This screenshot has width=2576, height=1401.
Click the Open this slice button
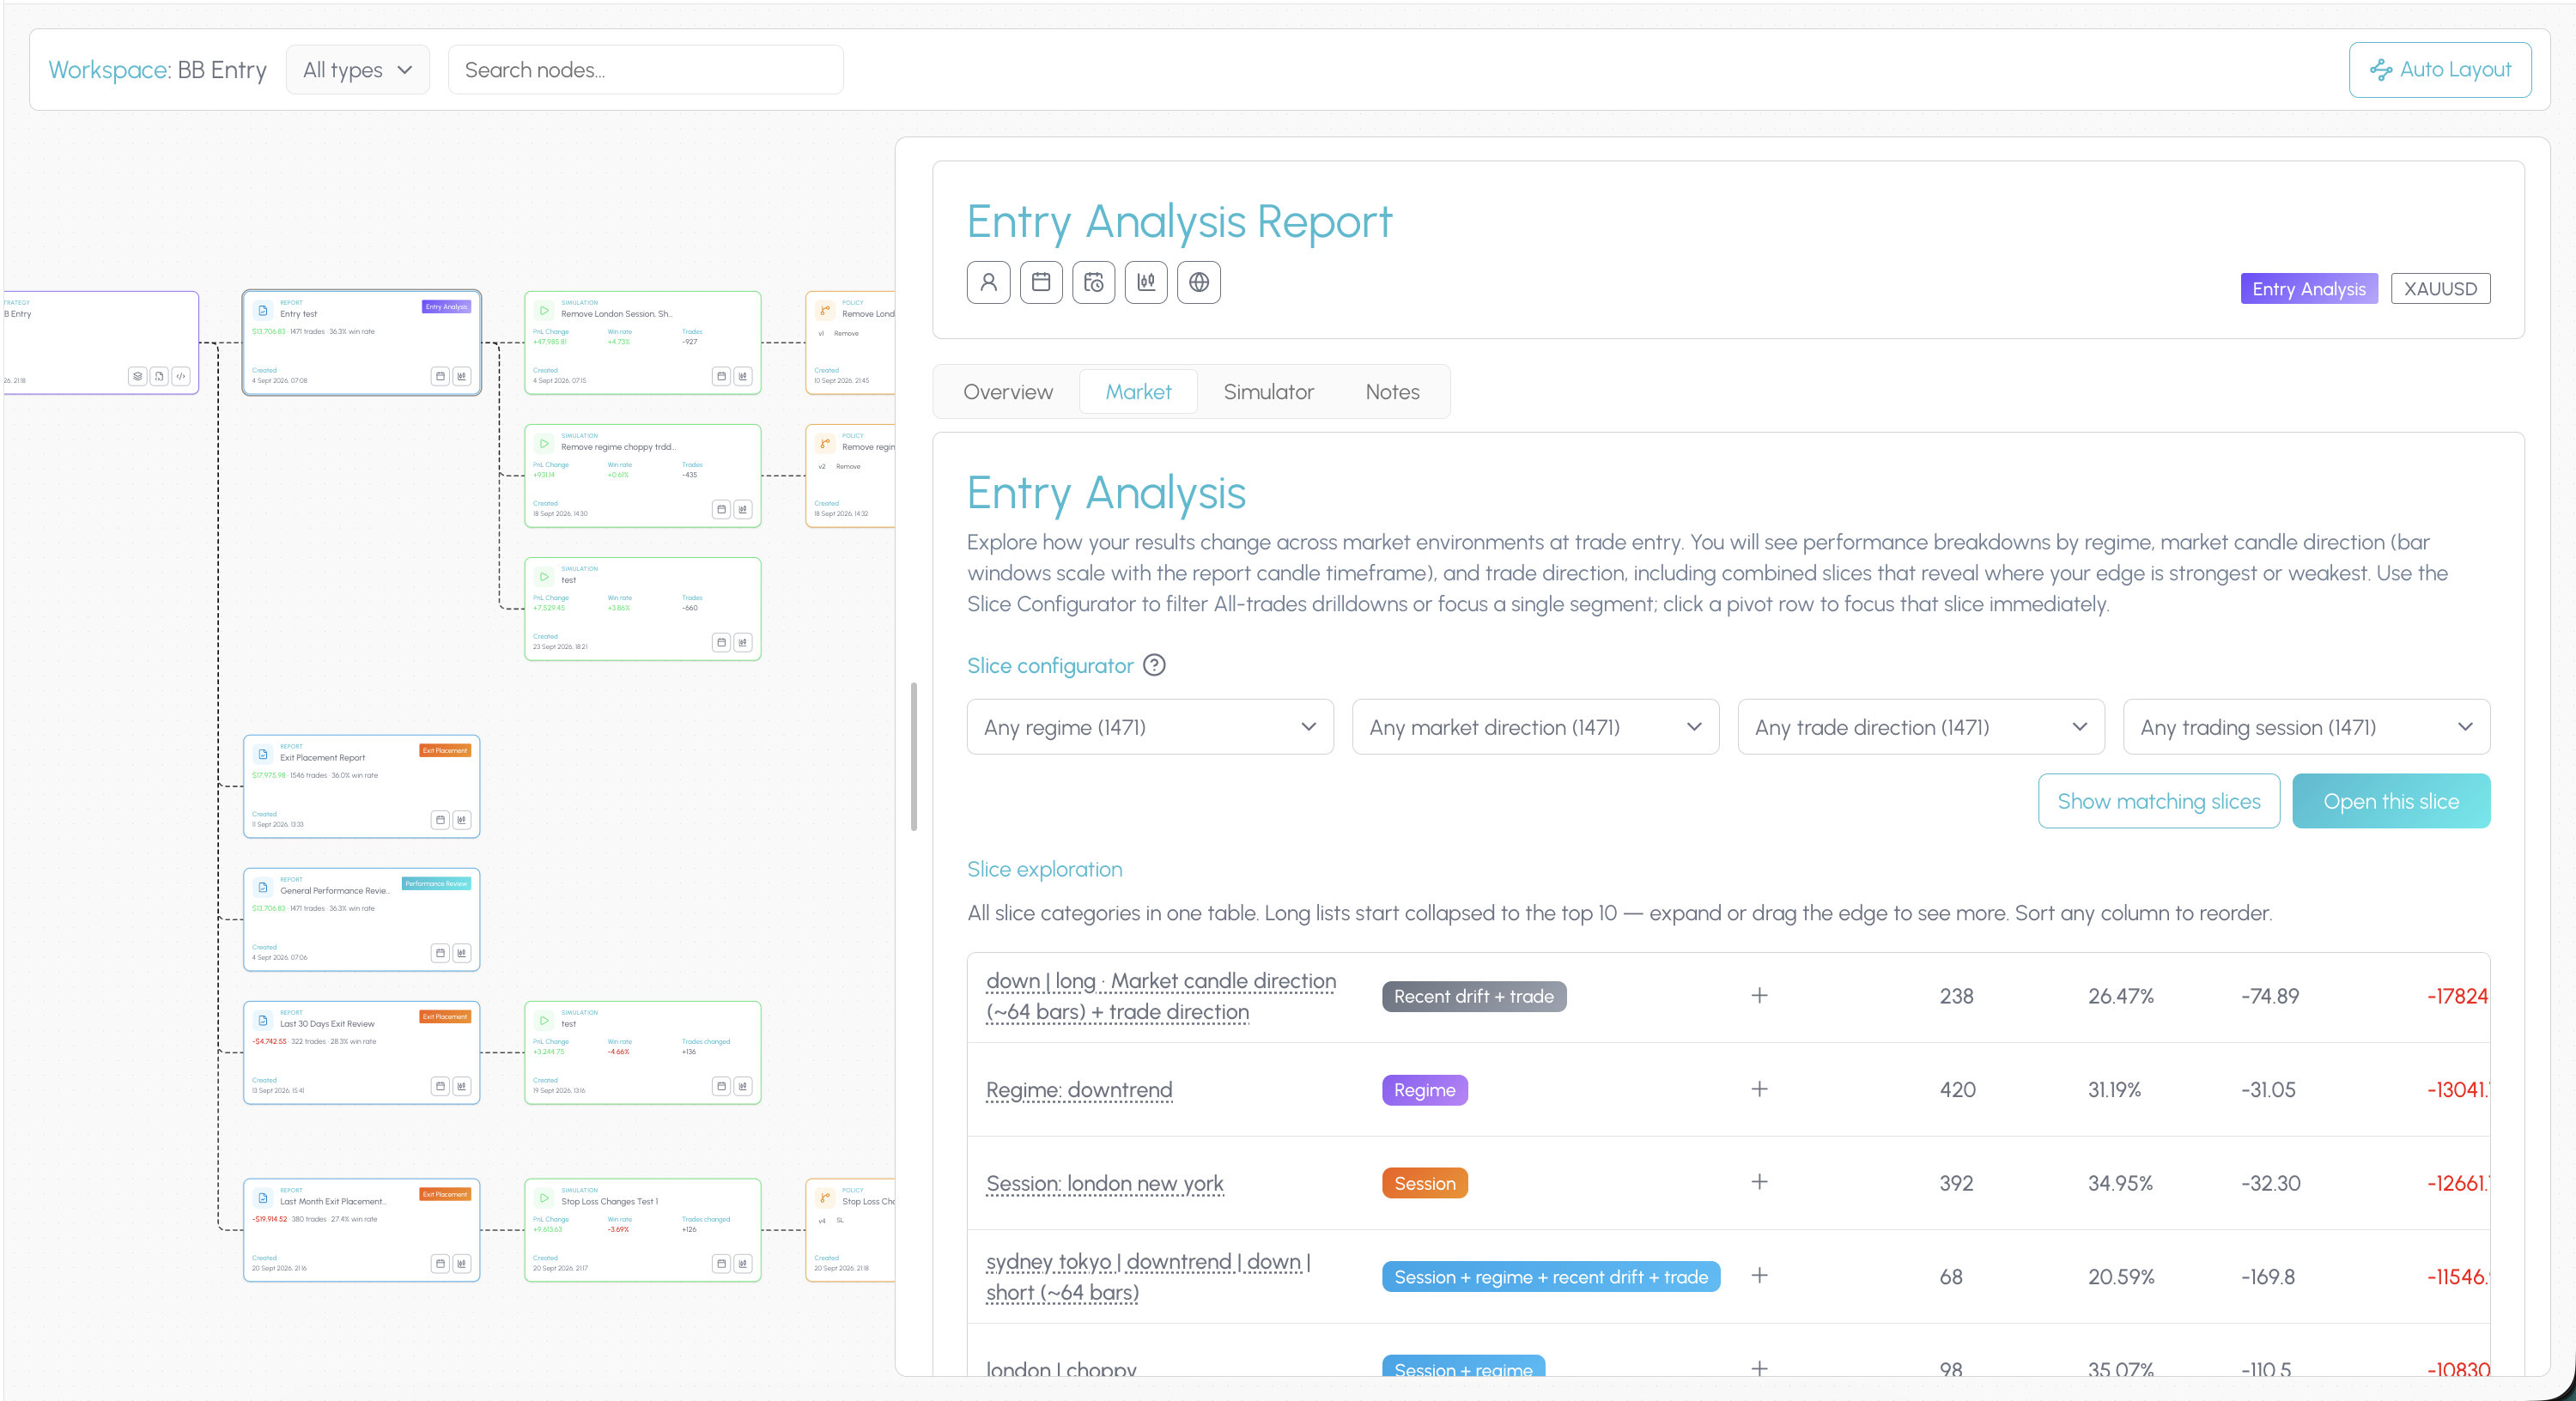2391,801
